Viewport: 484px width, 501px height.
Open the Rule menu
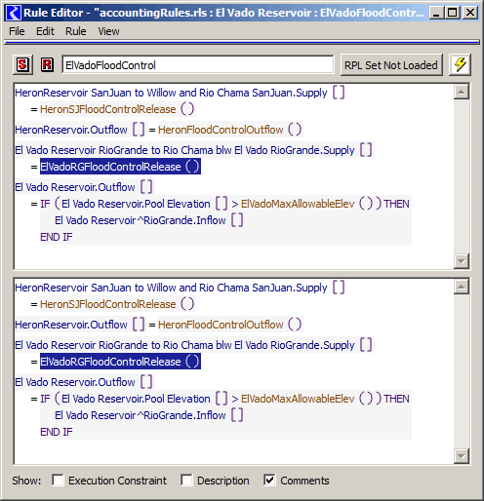76,31
